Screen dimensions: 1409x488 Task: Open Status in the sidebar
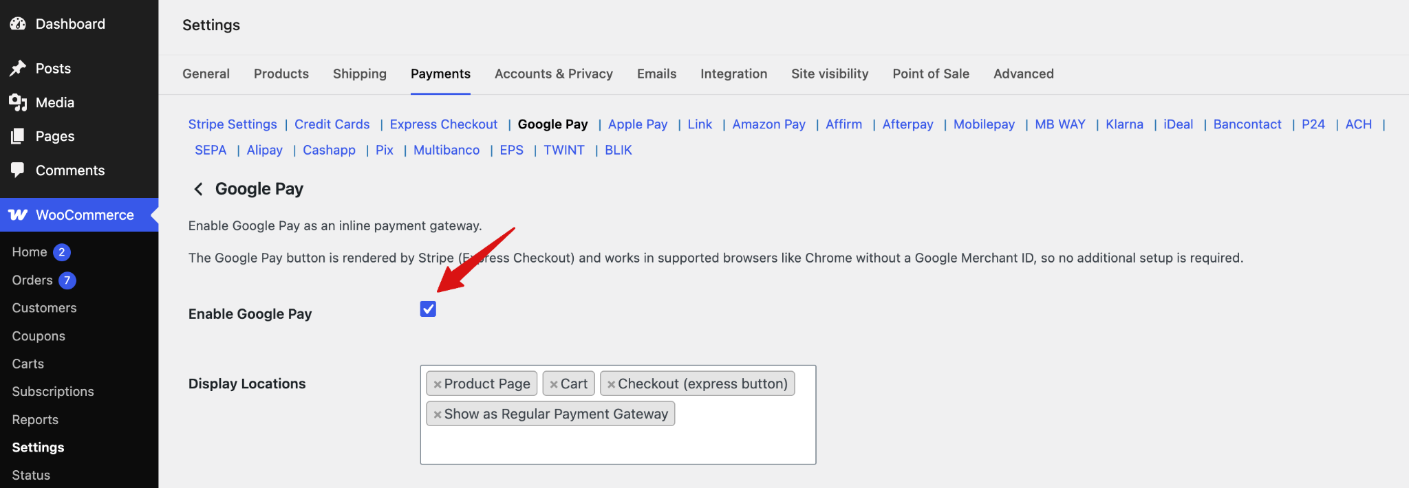coord(31,475)
